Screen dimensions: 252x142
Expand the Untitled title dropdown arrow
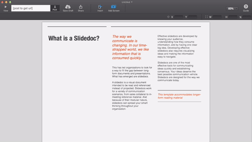coord(132,2)
